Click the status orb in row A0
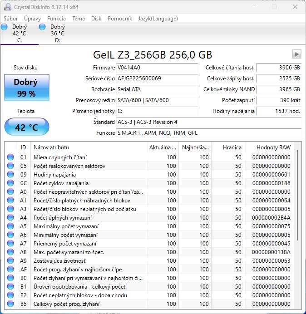The image size is (306, 314). [x=10, y=191]
